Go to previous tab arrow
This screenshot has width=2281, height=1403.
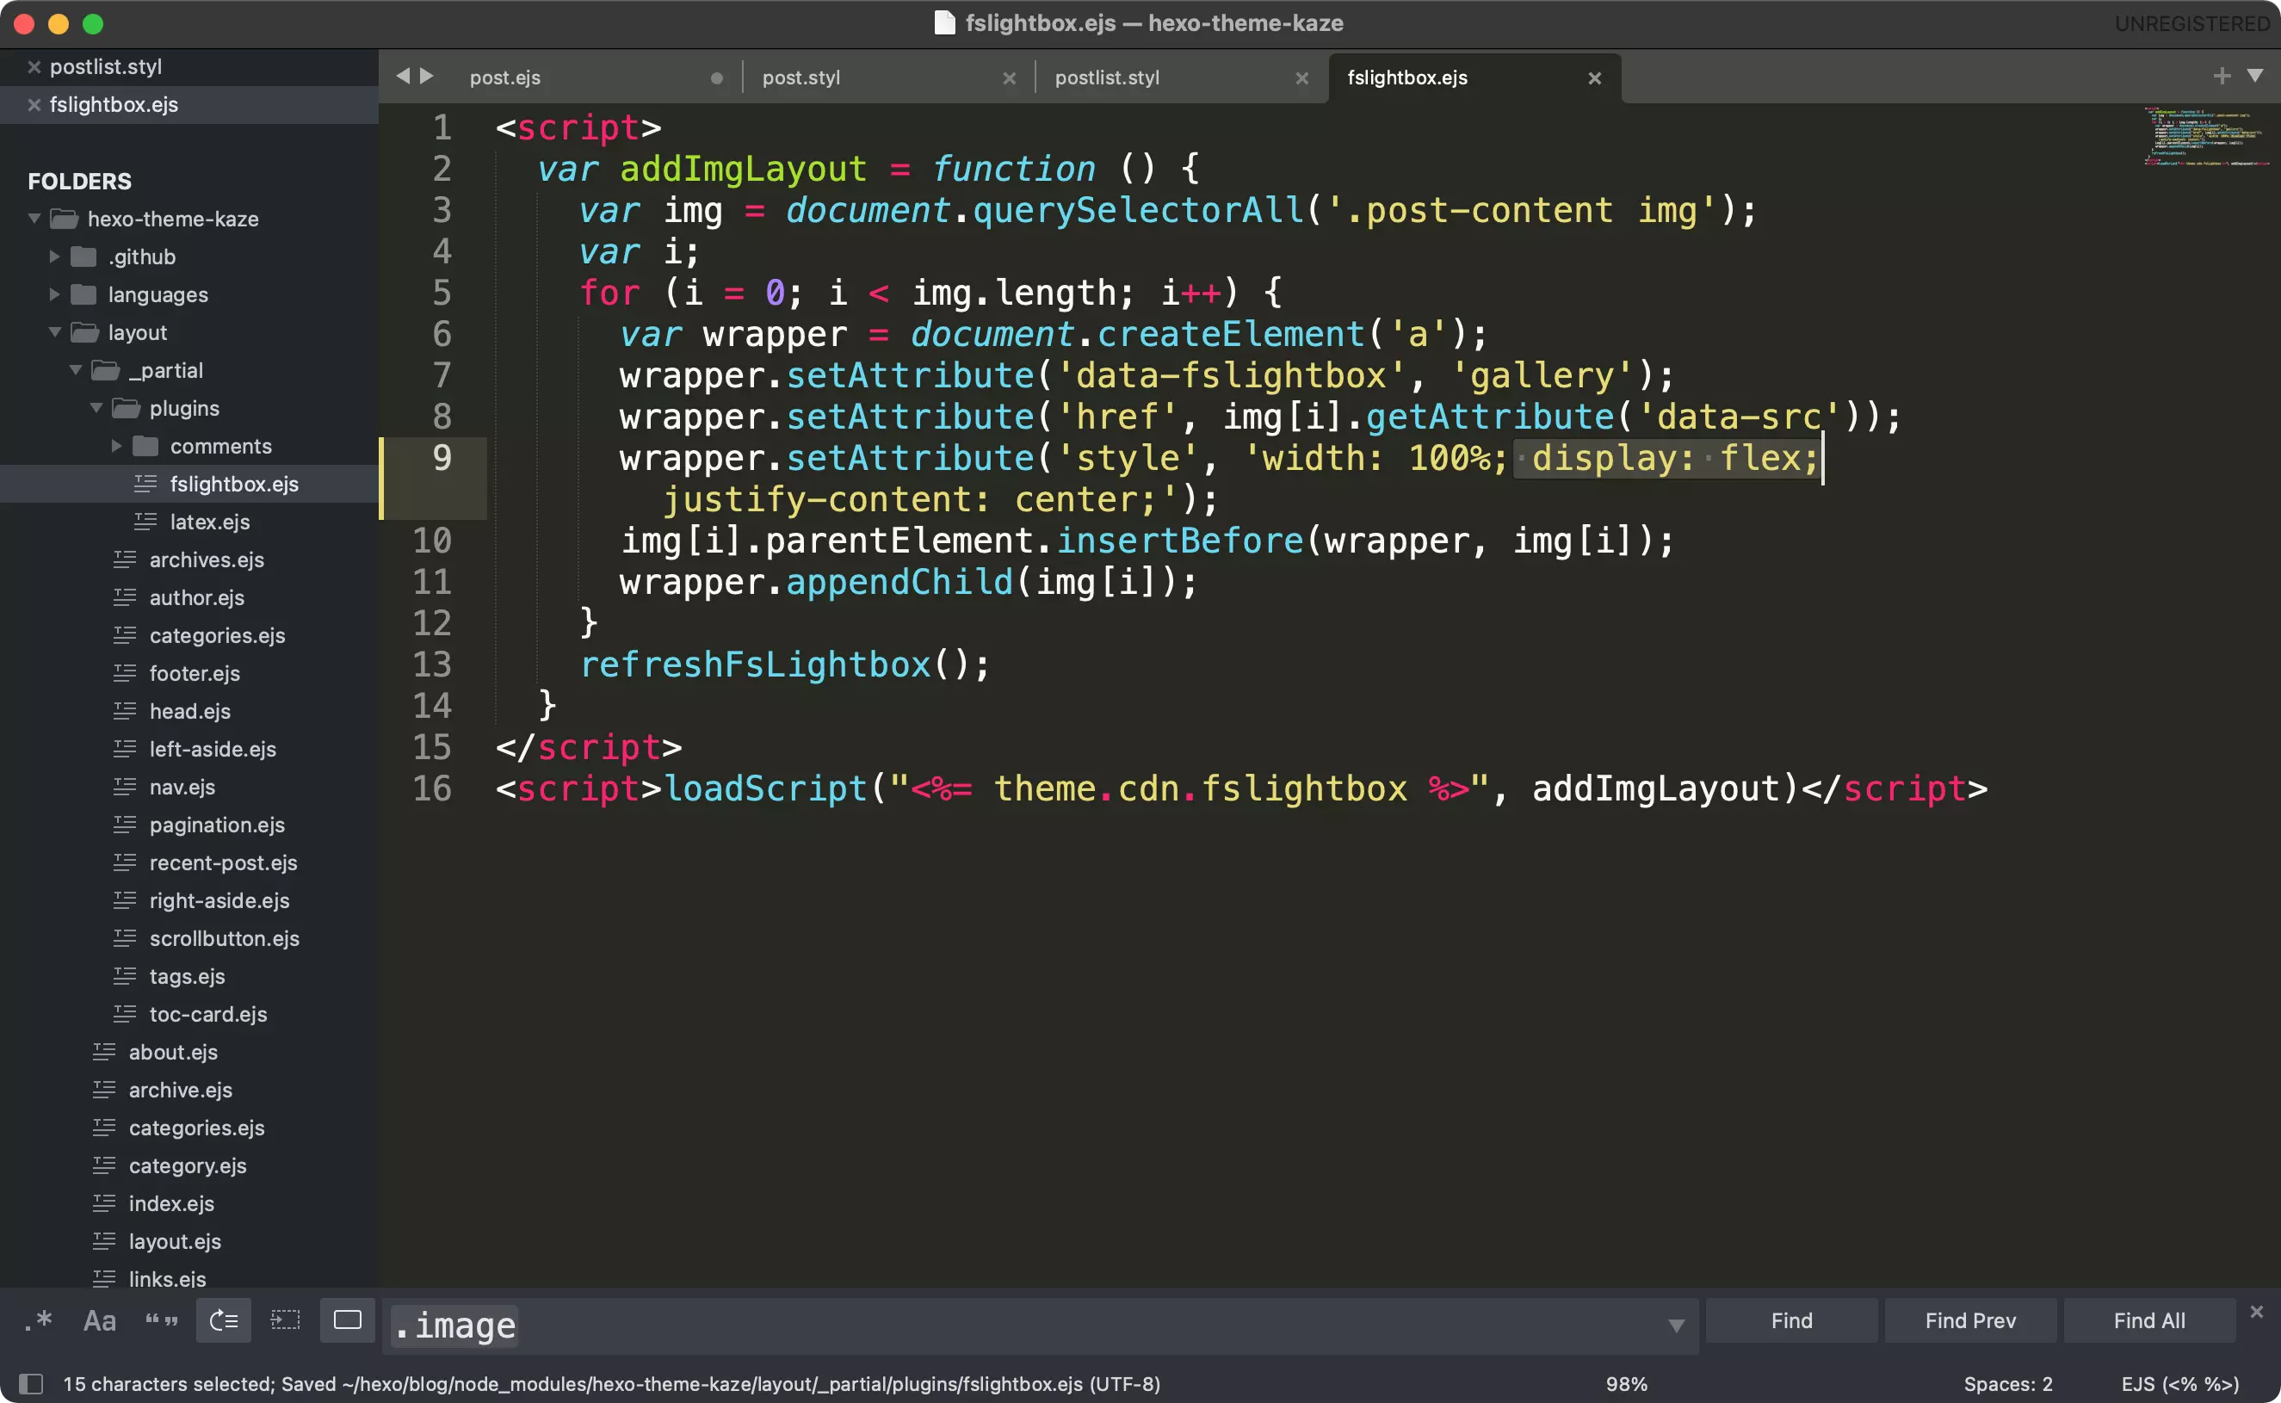point(403,76)
